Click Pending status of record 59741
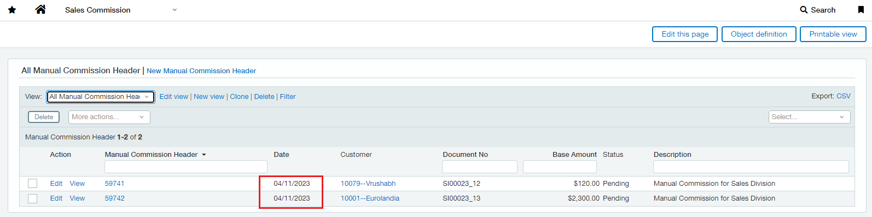Viewport: 872px width, 217px height. 616,184
